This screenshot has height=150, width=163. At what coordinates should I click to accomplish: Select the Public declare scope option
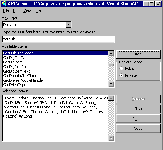pos(127,68)
